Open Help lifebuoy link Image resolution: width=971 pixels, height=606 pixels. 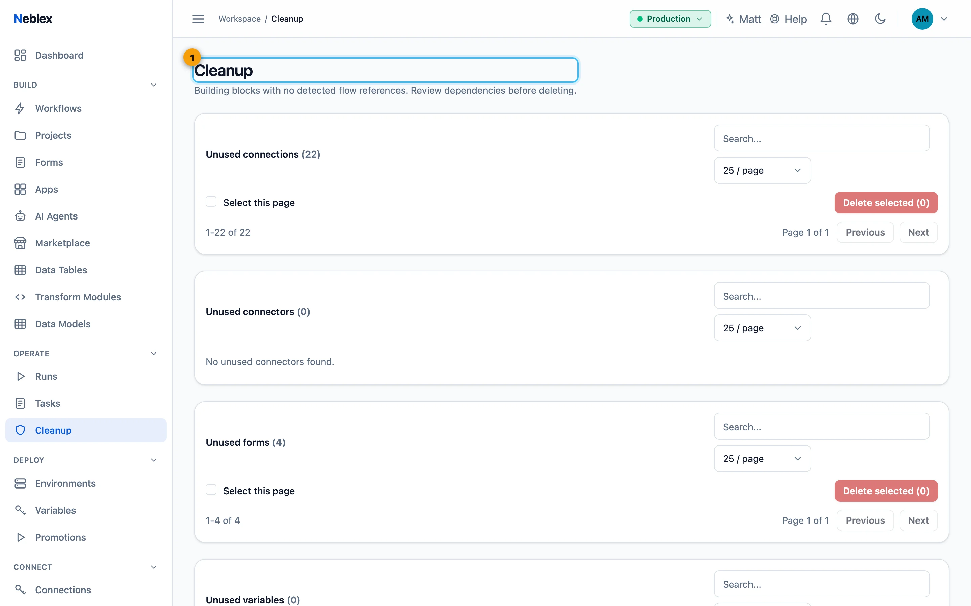click(789, 19)
